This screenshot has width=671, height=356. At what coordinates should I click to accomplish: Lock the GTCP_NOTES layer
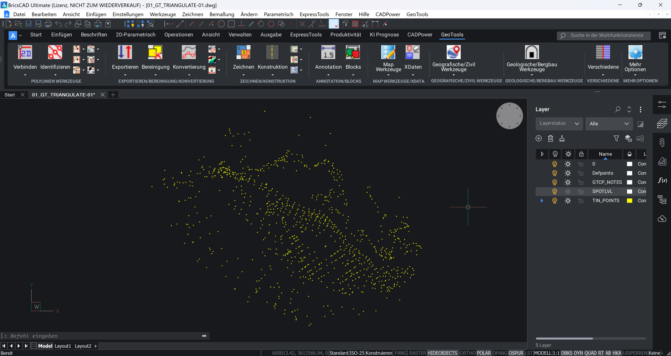pyautogui.click(x=581, y=182)
